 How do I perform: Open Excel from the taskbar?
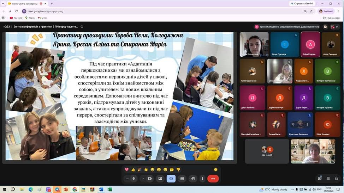click(x=110, y=189)
